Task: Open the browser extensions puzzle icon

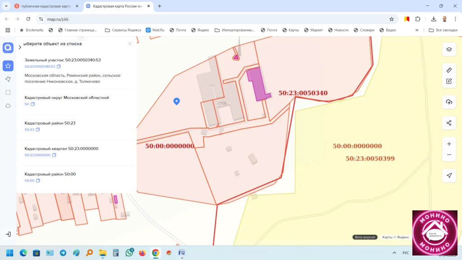Action: [x=418, y=19]
